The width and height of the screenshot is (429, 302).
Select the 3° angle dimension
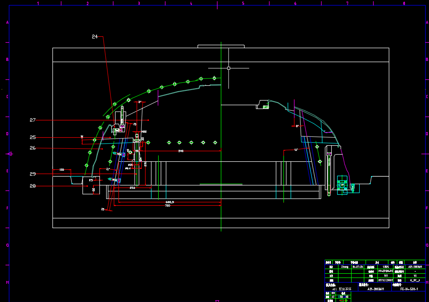tap(140, 102)
